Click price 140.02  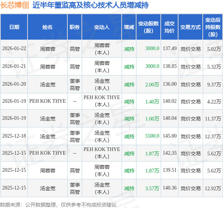coord(169,101)
